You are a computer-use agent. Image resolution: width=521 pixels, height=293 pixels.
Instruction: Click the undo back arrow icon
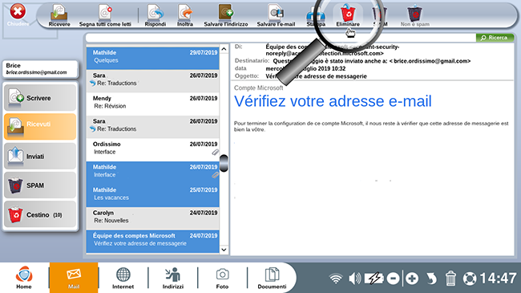431,279
